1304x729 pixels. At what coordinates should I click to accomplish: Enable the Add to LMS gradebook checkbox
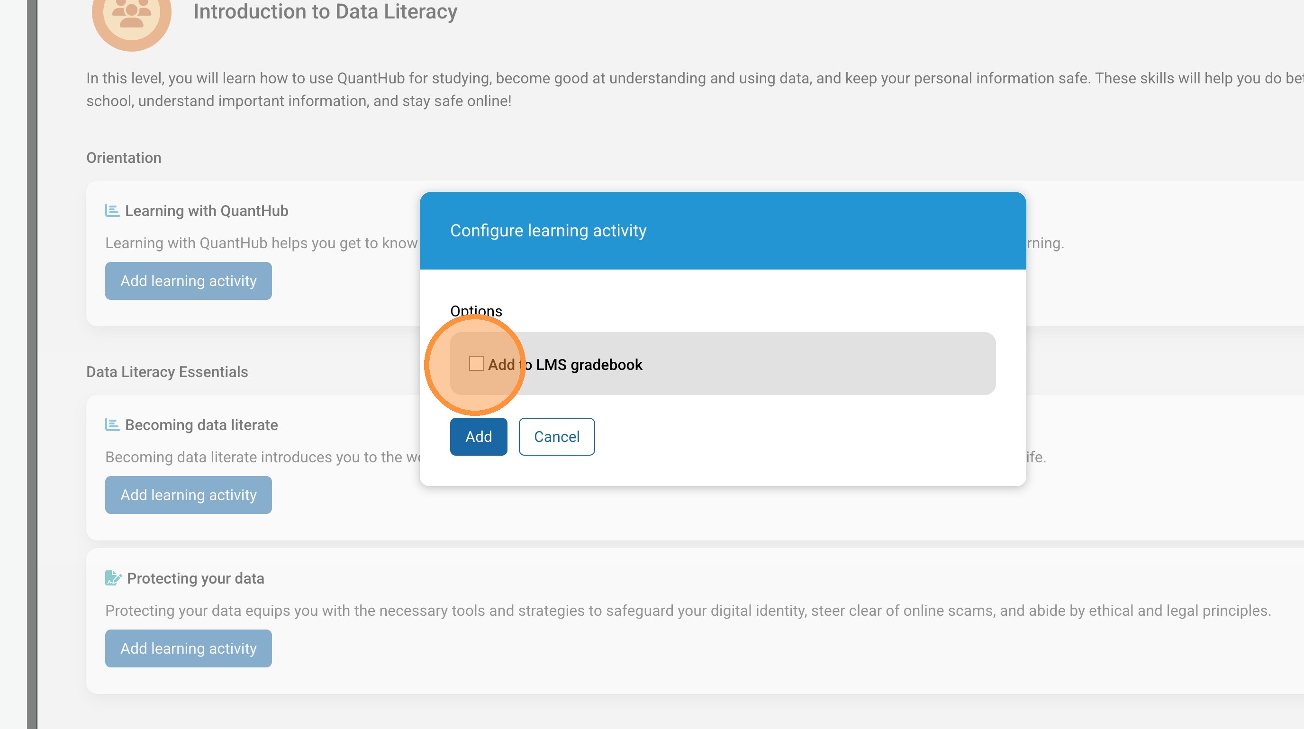(476, 364)
